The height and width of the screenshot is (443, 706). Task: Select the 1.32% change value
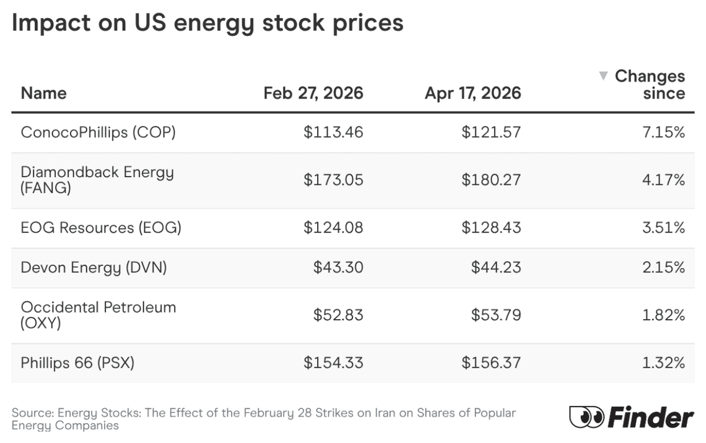coord(663,363)
